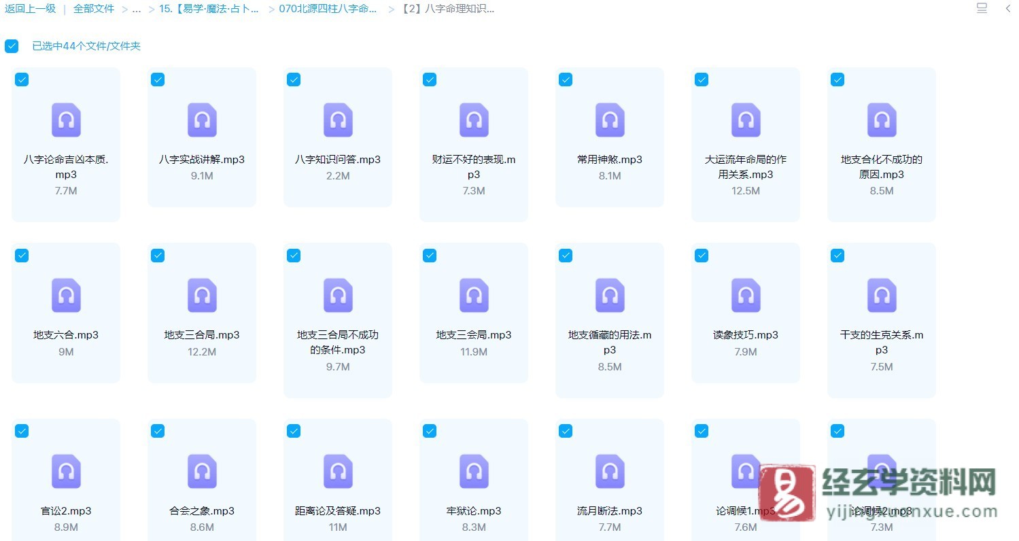Screen dimensions: 1019x541
Task: Open the 牢狱论.mp3 audio icon
Action: tap(474, 472)
